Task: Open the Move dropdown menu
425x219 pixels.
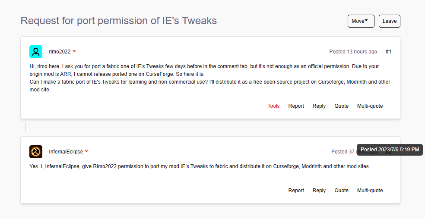Action: pos(361,21)
